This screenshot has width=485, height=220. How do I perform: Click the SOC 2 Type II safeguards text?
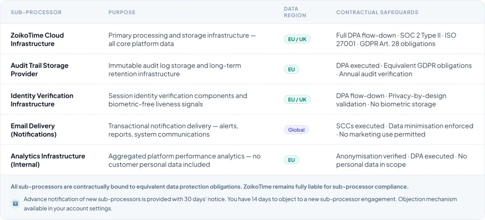point(396,39)
